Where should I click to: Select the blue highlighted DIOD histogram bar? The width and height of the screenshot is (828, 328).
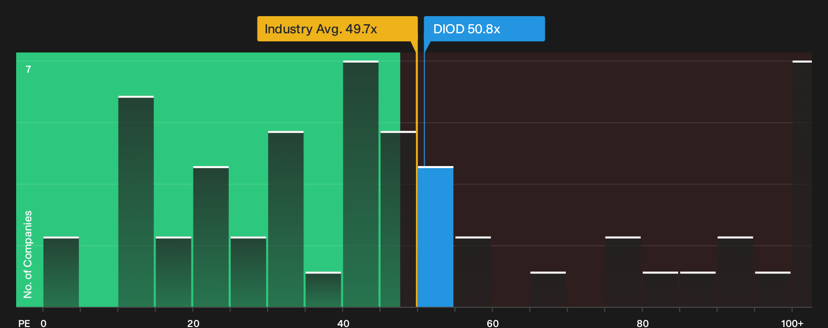pyautogui.click(x=435, y=237)
